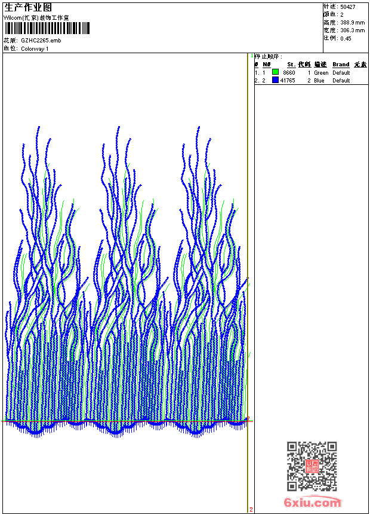Image resolution: width=370 pixels, height=514 pixels.
Task: Click the 41765 stitch count for Blue
Action: [288, 81]
